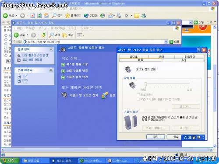Click Forward arrow in Control Panel window

click(x=33, y=35)
